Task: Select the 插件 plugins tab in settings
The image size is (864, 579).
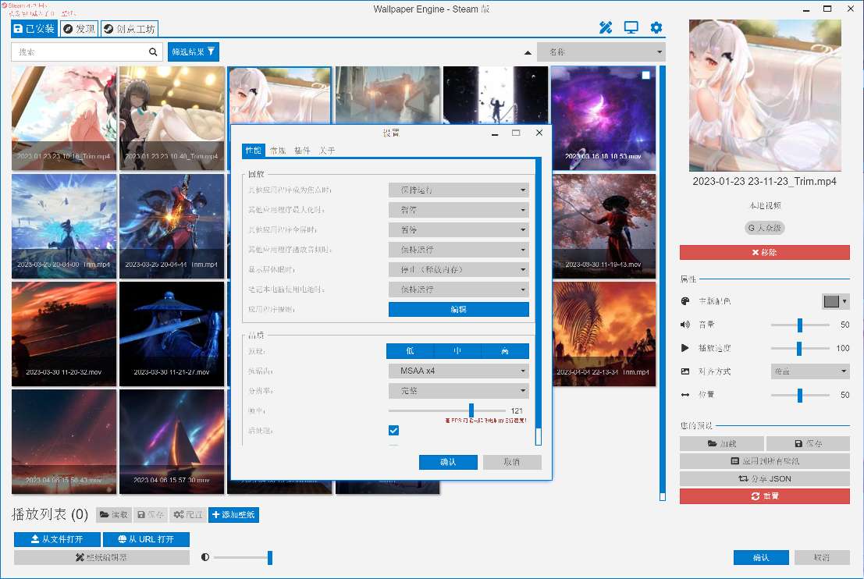Action: (302, 151)
